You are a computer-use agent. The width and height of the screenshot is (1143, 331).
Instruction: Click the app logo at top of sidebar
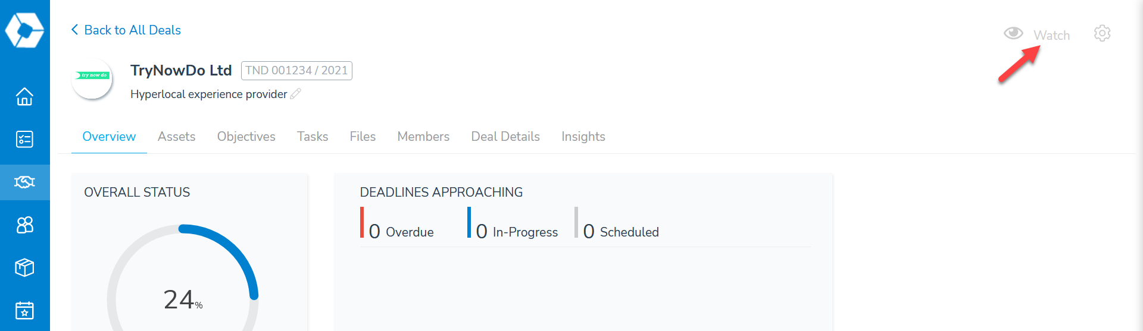(24, 30)
